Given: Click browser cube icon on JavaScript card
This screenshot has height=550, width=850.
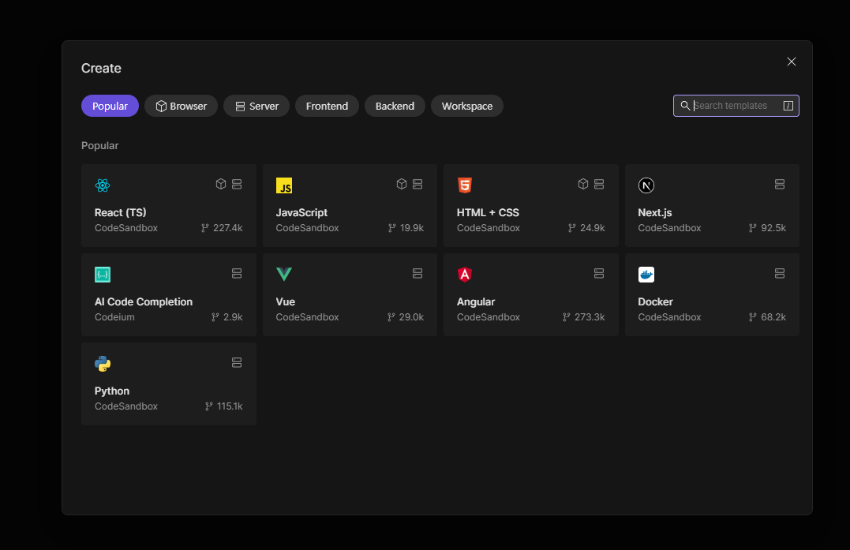Looking at the screenshot, I should coord(402,184).
